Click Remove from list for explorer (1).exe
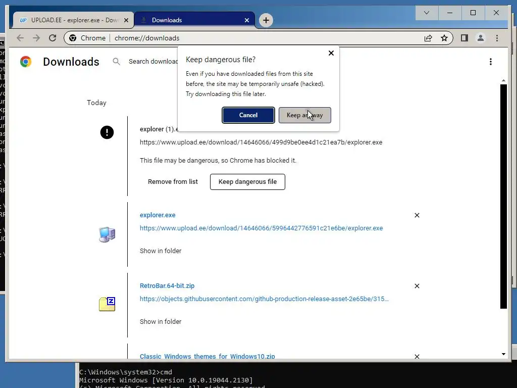Viewport: 517px width, 388px height. (x=173, y=182)
